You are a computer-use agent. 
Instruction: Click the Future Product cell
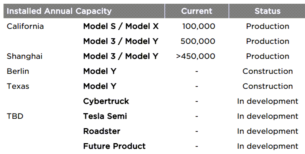pos(114,146)
